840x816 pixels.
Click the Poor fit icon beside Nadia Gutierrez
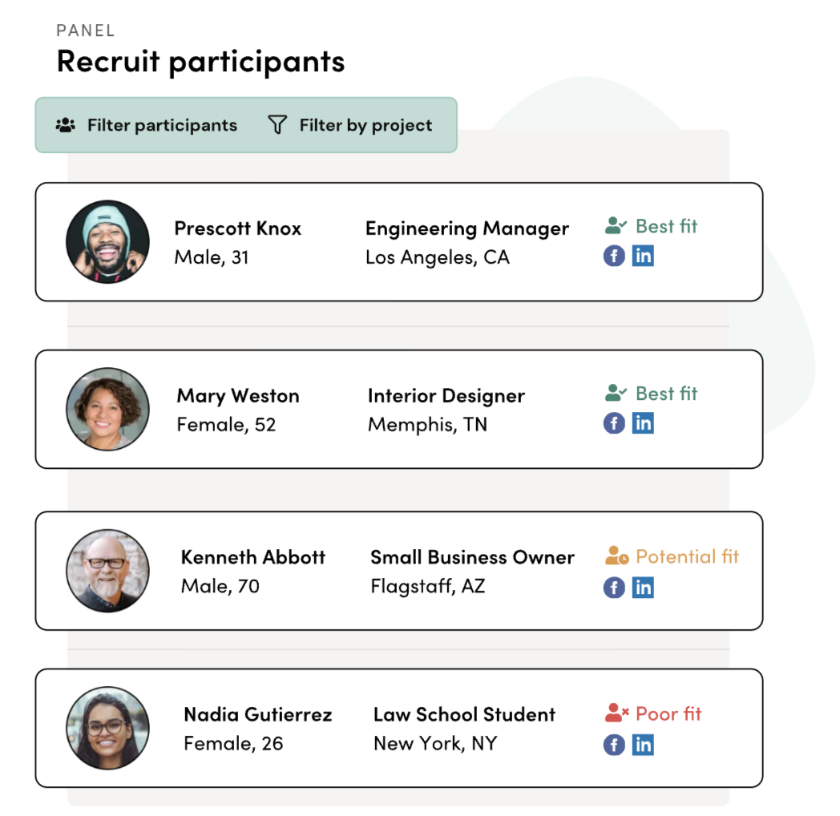[x=614, y=712]
